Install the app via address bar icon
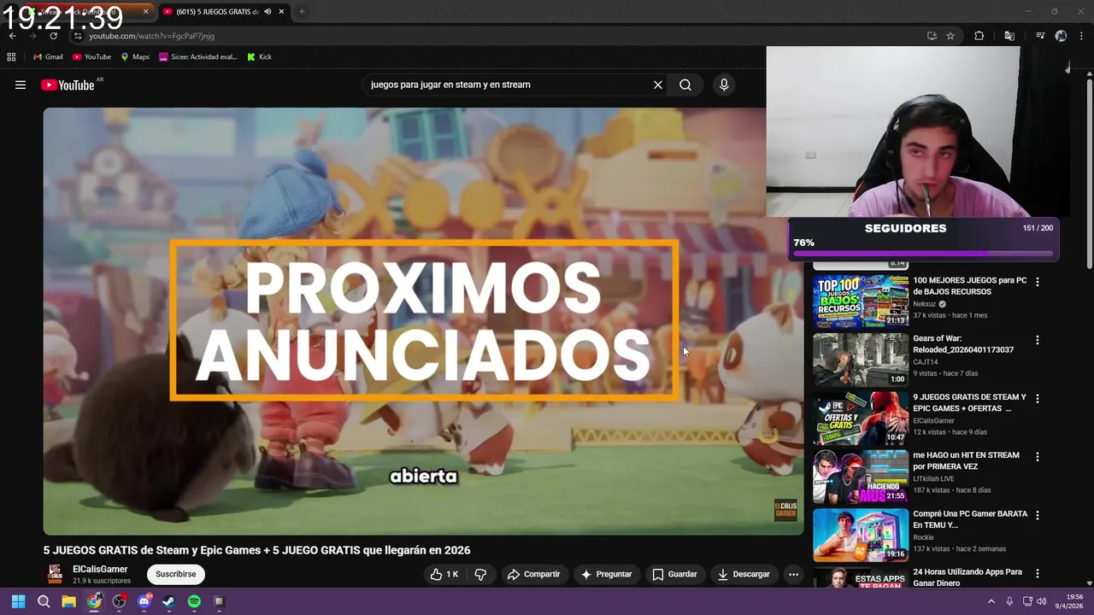The width and height of the screenshot is (1094, 615). [x=932, y=36]
